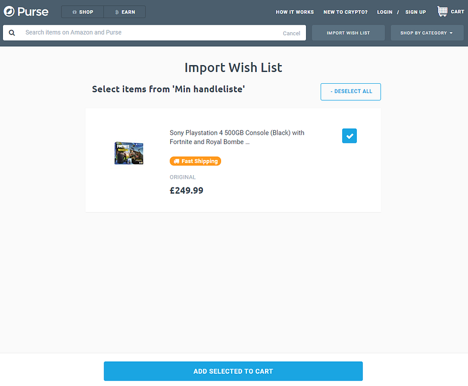
Task: Click the £249.99 price text
Action: click(x=187, y=190)
